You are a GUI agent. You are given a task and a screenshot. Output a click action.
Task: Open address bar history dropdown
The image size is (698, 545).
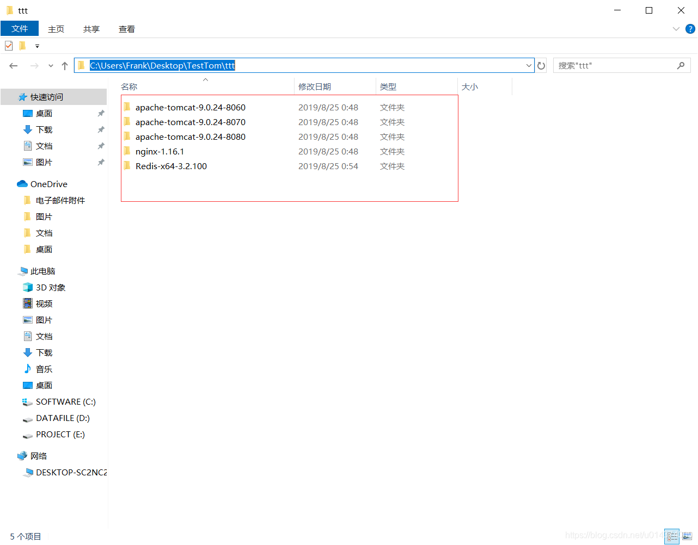point(529,65)
